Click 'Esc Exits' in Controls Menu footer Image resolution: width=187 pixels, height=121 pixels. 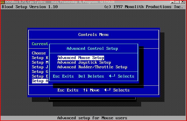point(68,90)
